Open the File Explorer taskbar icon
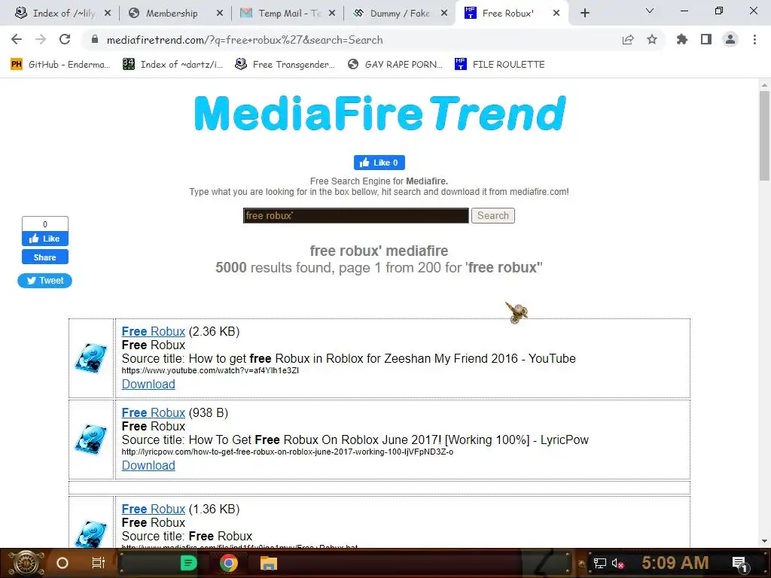The image size is (771, 578). 269,563
